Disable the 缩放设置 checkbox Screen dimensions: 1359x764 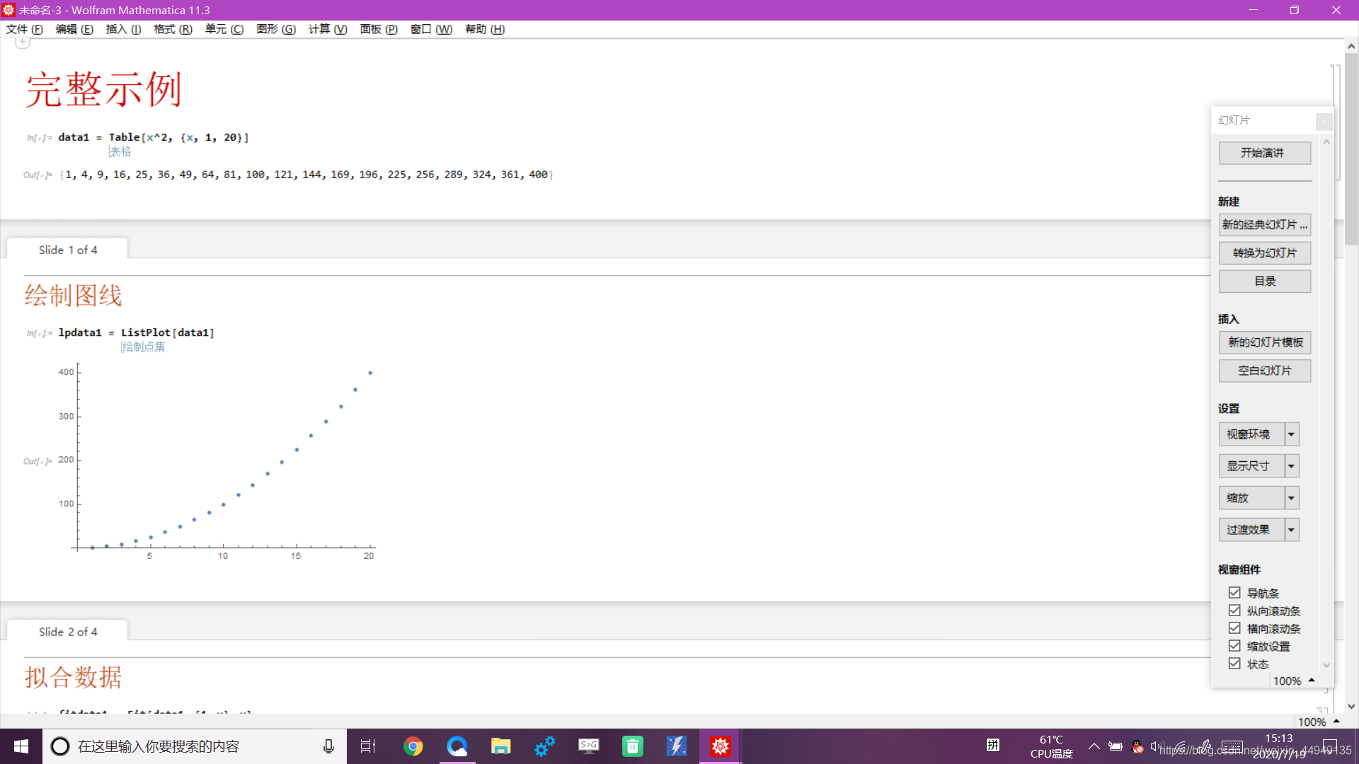pyautogui.click(x=1234, y=646)
